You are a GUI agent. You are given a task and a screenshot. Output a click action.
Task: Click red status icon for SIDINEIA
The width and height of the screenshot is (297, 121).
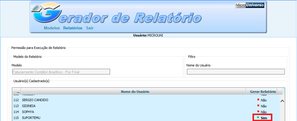(x=258, y=106)
